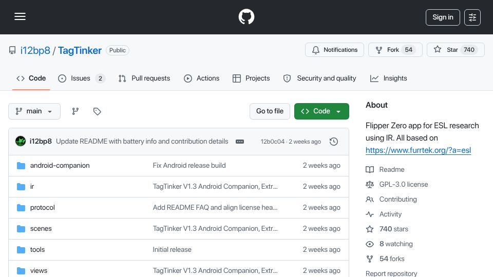Open the views folder
Screen dimensions: 493x277
pos(39,271)
